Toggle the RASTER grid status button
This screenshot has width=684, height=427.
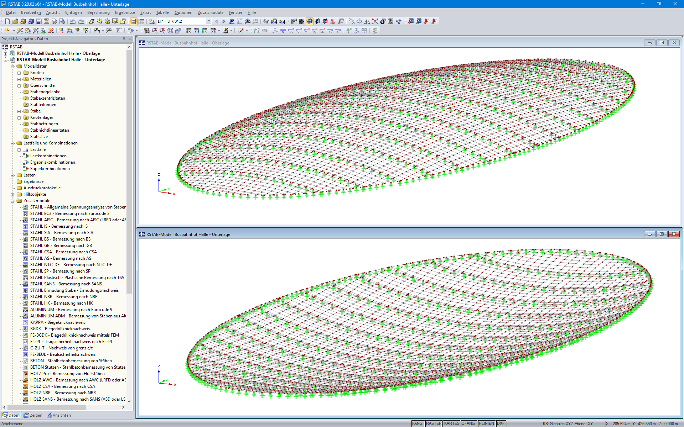(x=434, y=423)
